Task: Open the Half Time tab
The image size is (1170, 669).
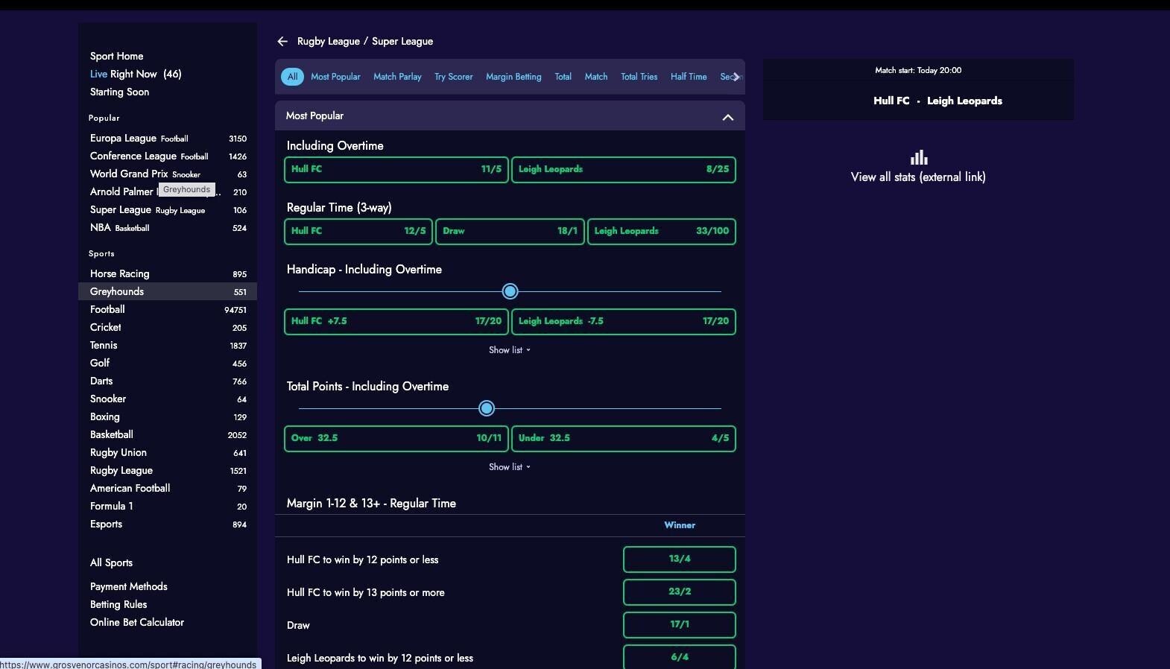Action: [689, 77]
